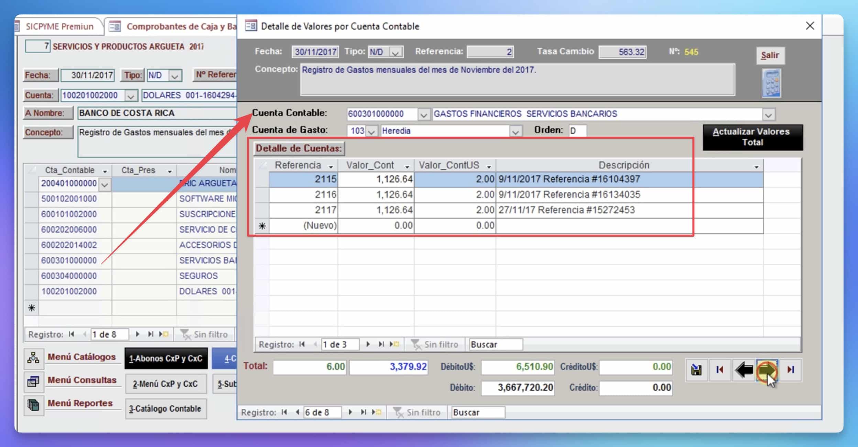858x447 pixels.
Task: Expand the Cuenta Contable code dropdown
Action: click(423, 115)
